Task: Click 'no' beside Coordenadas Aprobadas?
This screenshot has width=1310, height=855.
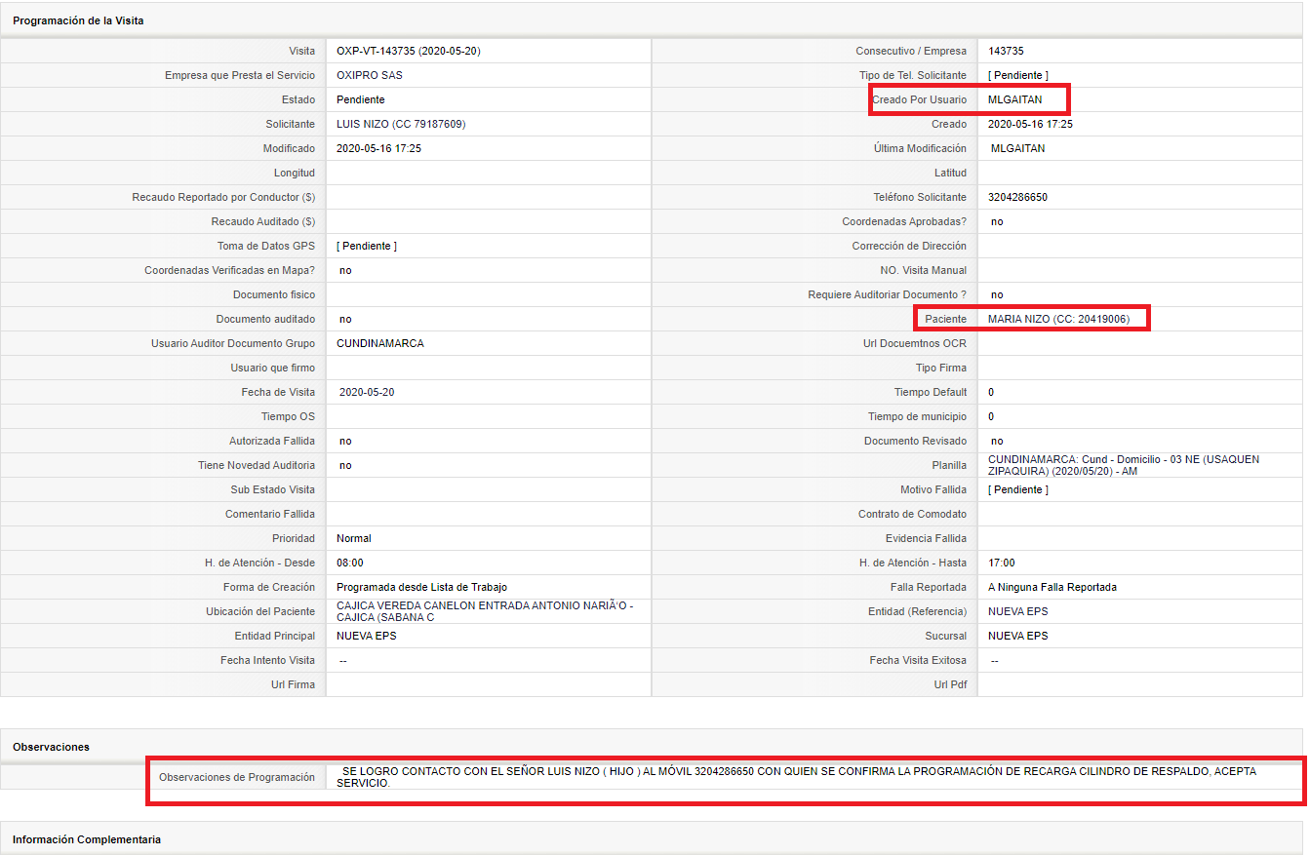Action: click(x=997, y=221)
